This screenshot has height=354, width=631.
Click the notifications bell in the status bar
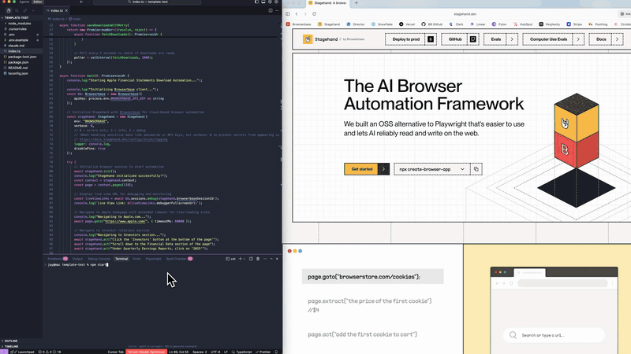click(275, 352)
